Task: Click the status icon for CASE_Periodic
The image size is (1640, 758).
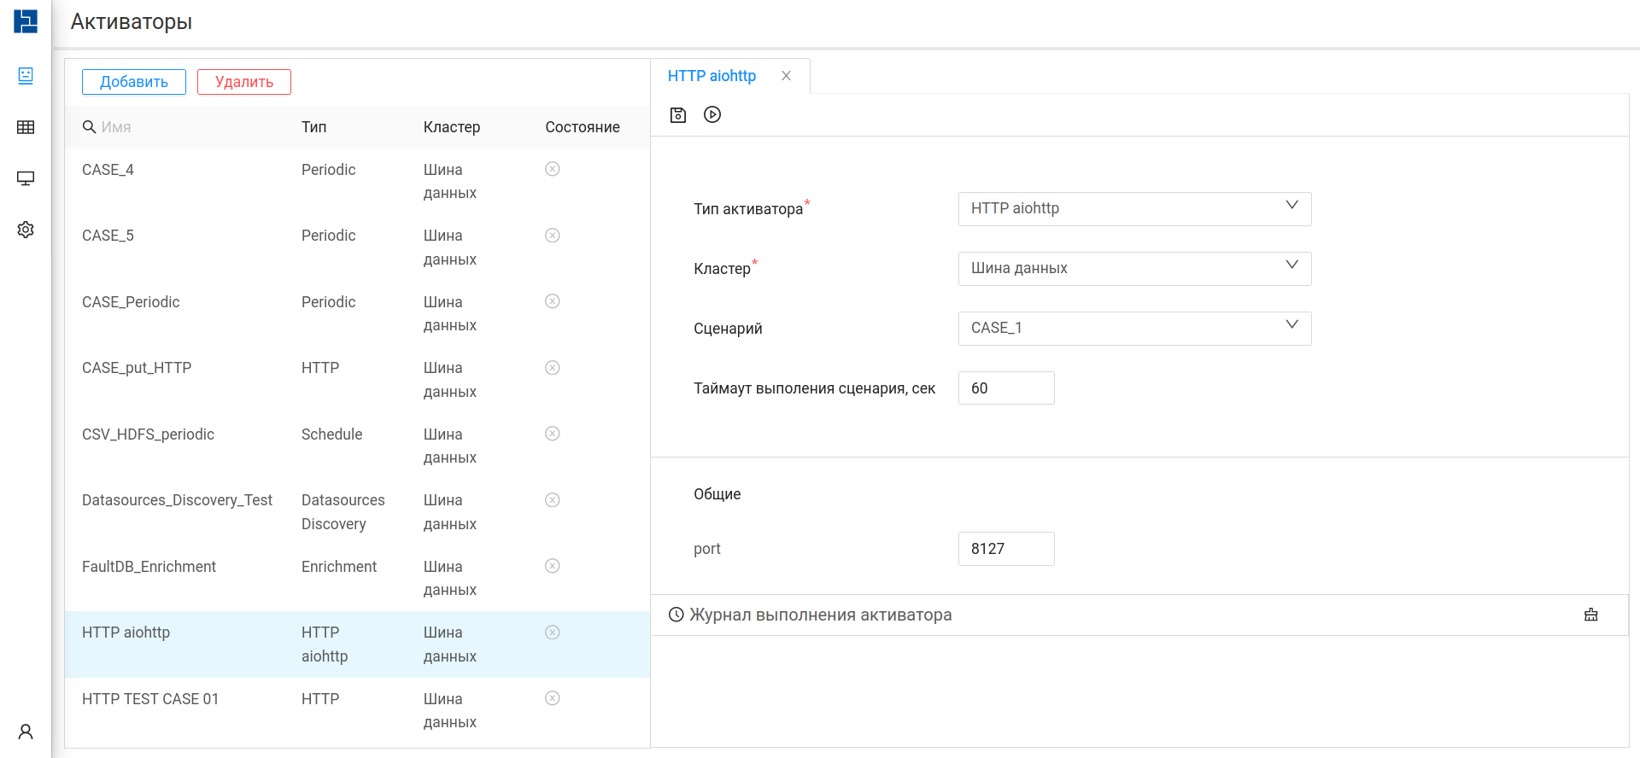Action: pyautogui.click(x=553, y=301)
